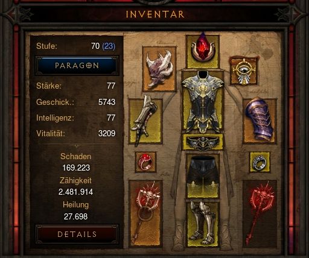Select the red gem helm slot

point(203,51)
